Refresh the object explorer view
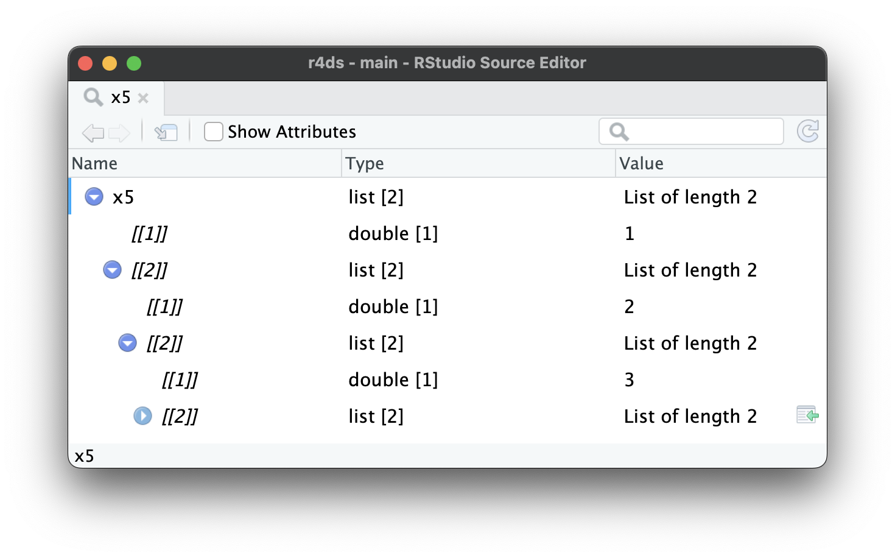 [x=808, y=131]
